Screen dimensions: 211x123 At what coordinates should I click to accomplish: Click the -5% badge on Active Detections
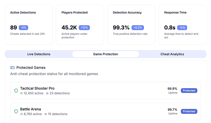[24, 28]
